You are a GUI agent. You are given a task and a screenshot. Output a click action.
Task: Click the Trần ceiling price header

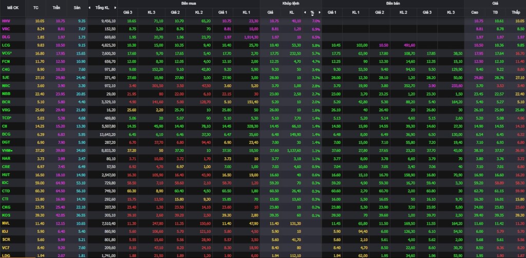(57, 7)
